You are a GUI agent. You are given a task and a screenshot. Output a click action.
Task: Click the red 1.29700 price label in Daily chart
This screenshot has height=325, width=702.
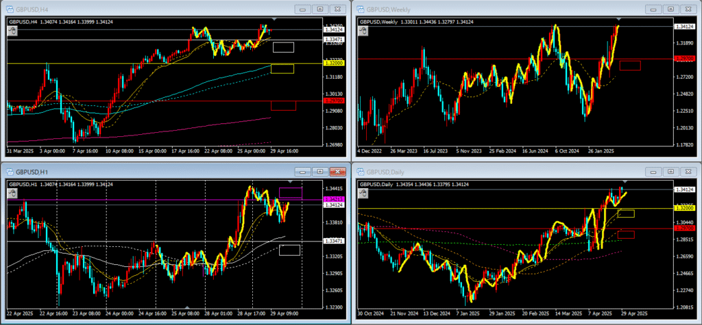[x=684, y=229]
